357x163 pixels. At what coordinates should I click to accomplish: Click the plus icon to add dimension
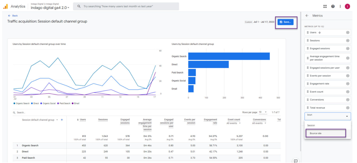click(62, 120)
